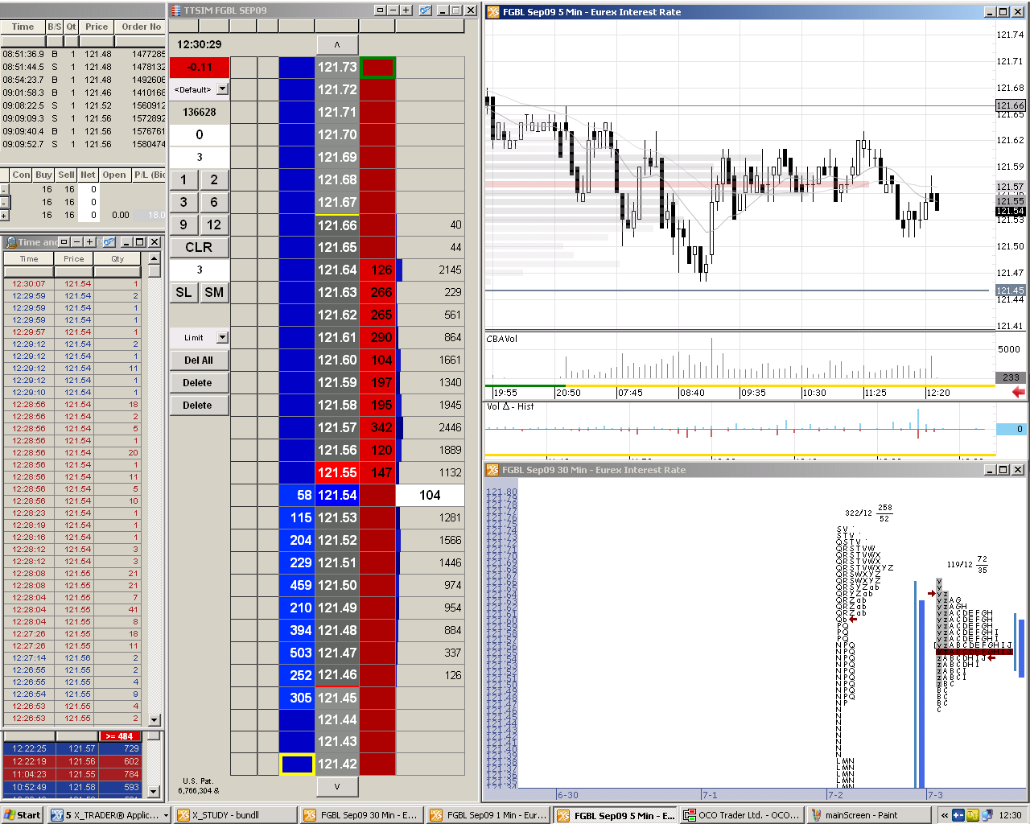Expand the plus row in position pane
1030x824 pixels.
tap(4, 215)
